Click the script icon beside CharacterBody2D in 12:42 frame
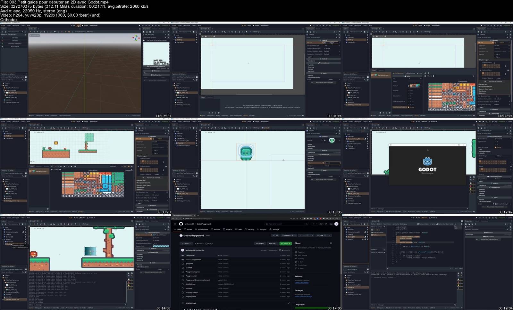 (x=365, y=139)
